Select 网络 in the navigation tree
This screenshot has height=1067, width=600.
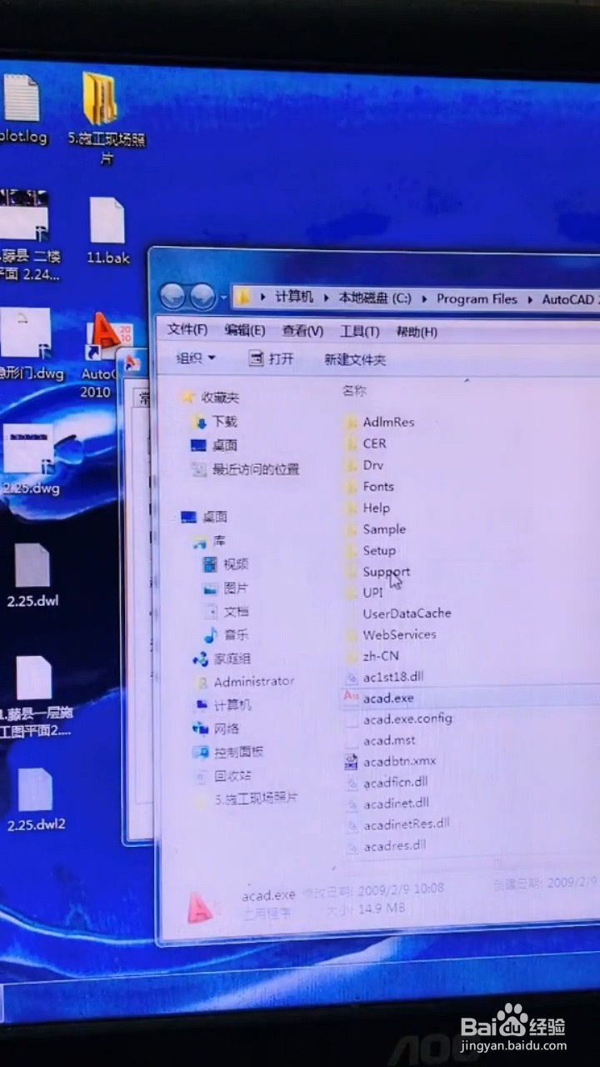[216, 728]
